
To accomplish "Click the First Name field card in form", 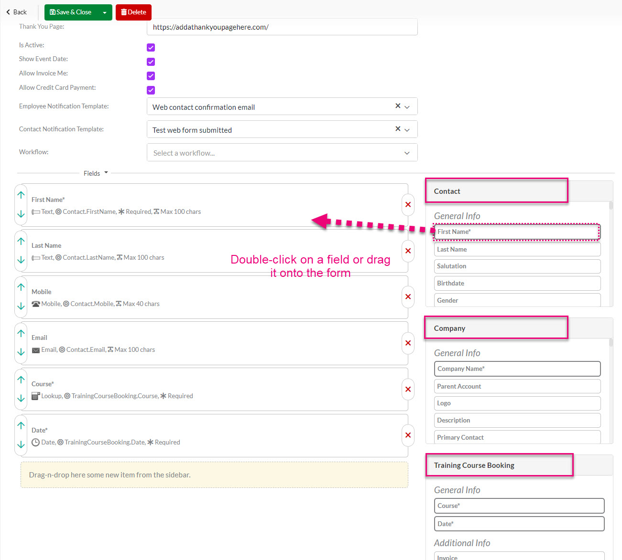I will coord(214,205).
